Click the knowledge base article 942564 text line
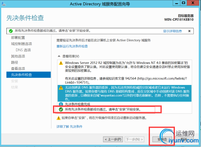This screenshot has width=201, height=147. [x=126, y=81]
